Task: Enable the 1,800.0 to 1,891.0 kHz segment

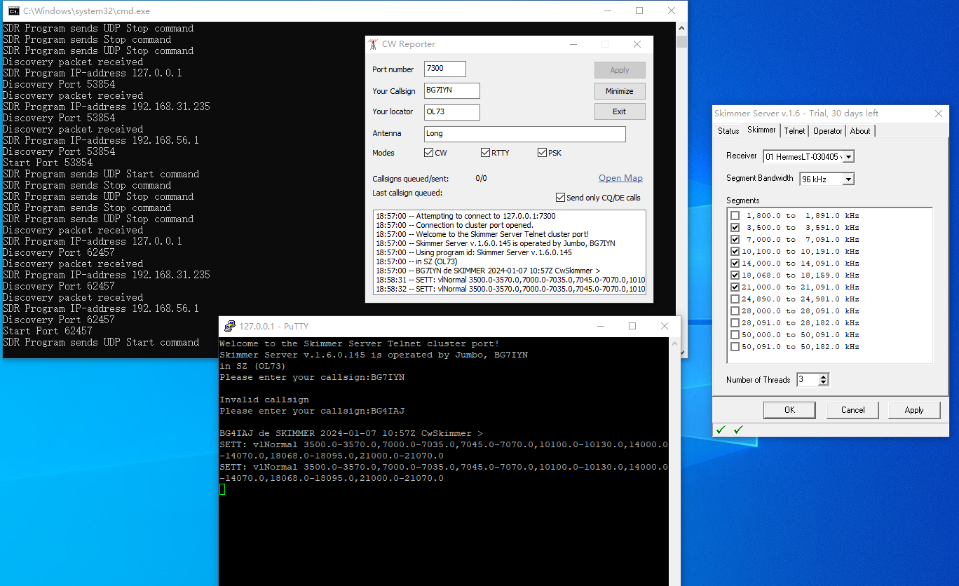Action: pyautogui.click(x=735, y=216)
